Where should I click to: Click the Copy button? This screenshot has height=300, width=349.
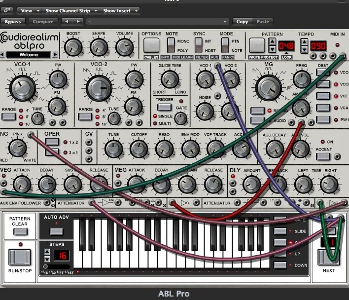242,22
